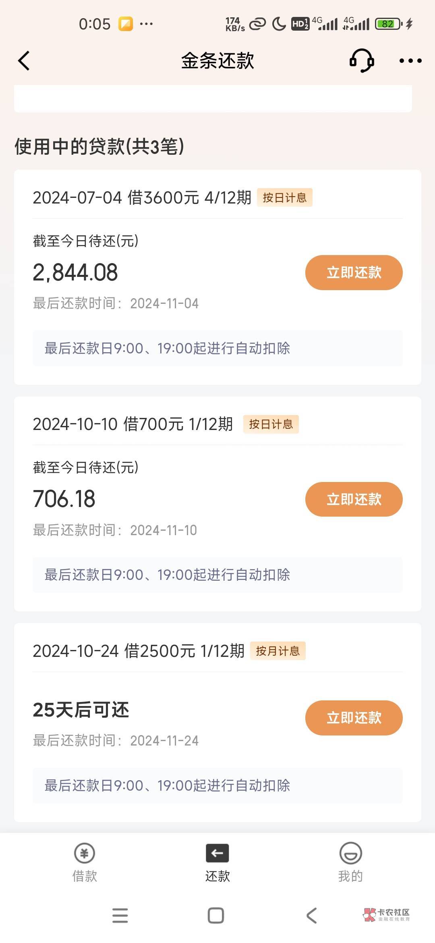The image size is (435, 943).
Task: Tap the Android system back chevron
Action: tap(312, 915)
